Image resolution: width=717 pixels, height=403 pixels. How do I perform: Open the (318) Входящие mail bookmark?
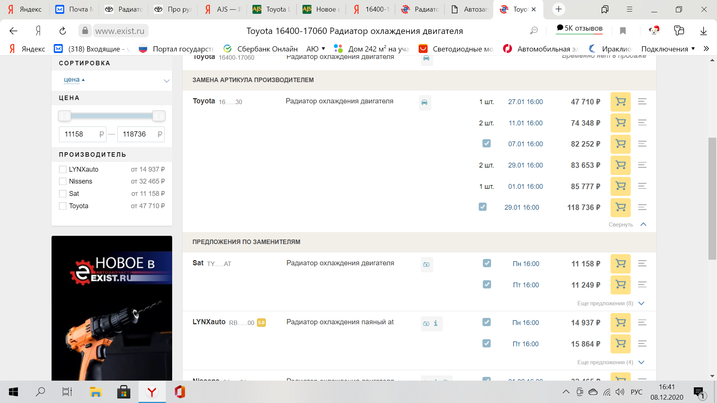pos(91,49)
